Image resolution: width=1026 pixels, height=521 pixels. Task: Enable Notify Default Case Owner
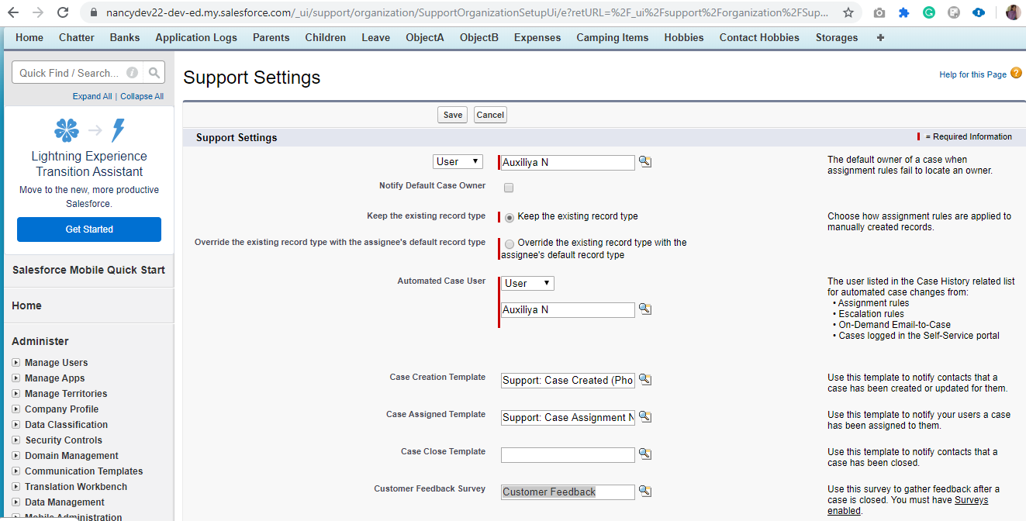(508, 187)
